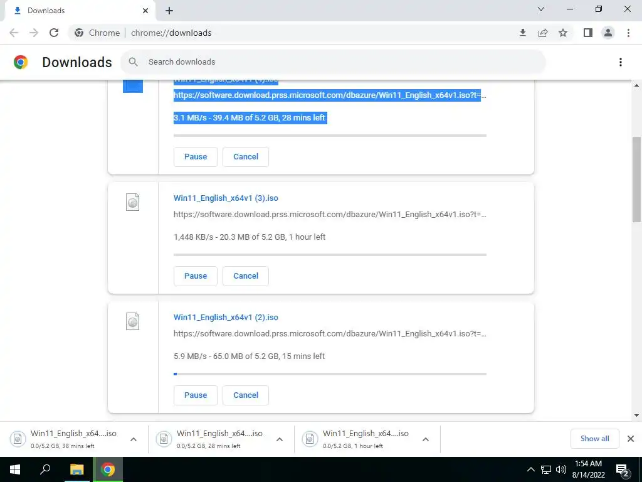This screenshot has width=642, height=482.
Task: Expand options for 1 hour left shelf item
Action: 426,439
